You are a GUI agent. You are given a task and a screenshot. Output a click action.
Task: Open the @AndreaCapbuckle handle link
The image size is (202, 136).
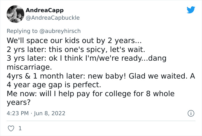53,18
